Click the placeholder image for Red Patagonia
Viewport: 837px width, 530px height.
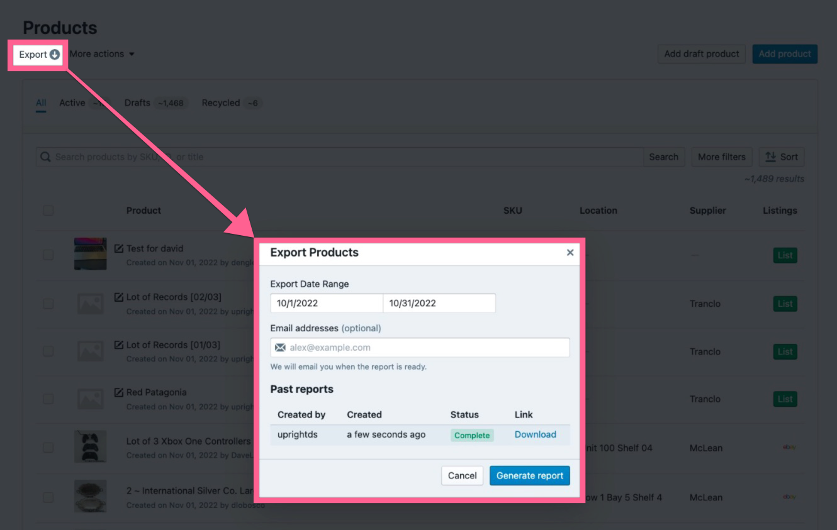(90, 399)
